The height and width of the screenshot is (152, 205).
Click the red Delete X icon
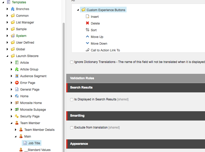click(87, 23)
